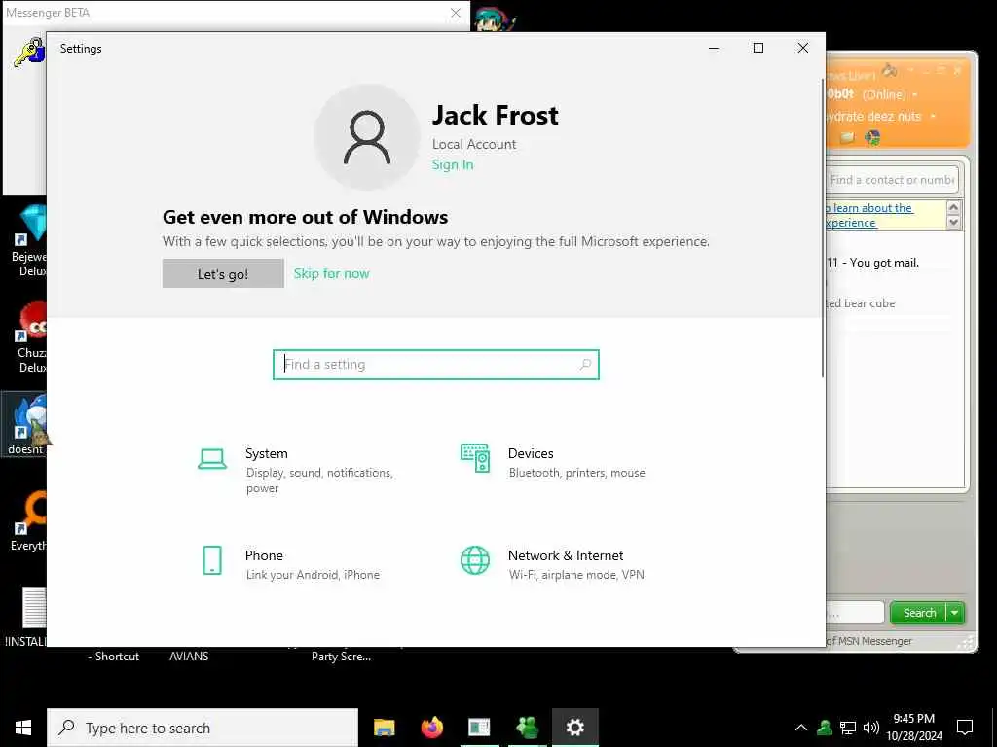Open the 'learn about the experience' link
This screenshot has height=747, width=997.
pyautogui.click(x=869, y=215)
